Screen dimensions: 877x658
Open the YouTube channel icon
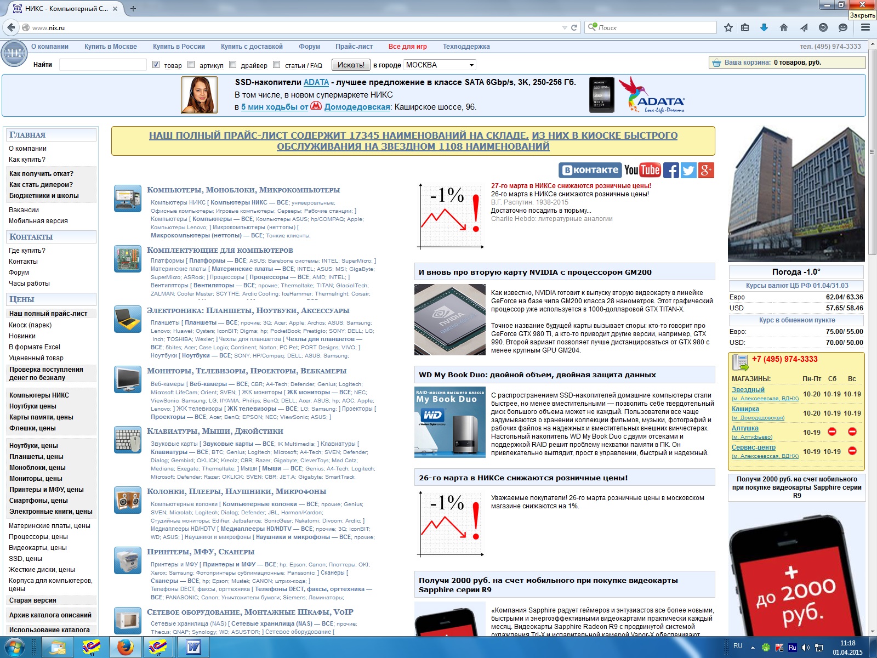(x=642, y=170)
